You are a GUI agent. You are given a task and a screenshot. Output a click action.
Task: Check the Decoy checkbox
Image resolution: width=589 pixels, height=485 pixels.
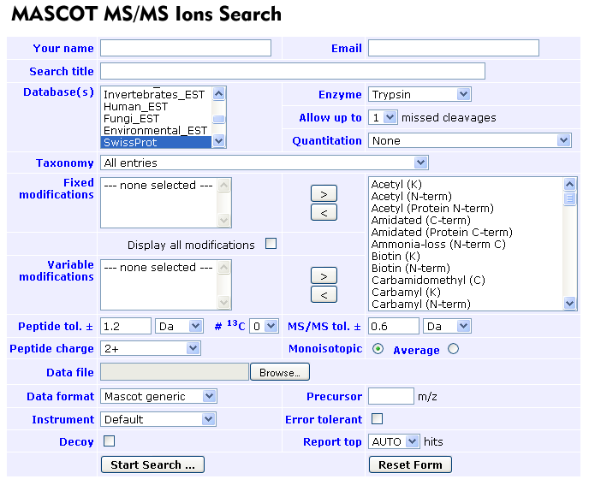point(109,441)
